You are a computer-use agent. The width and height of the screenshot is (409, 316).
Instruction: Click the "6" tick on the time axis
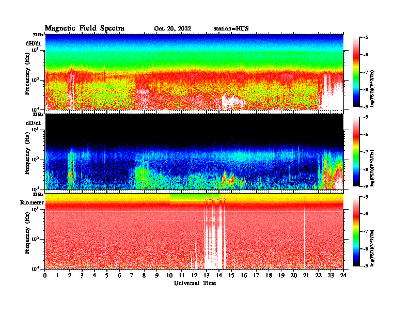point(119,275)
